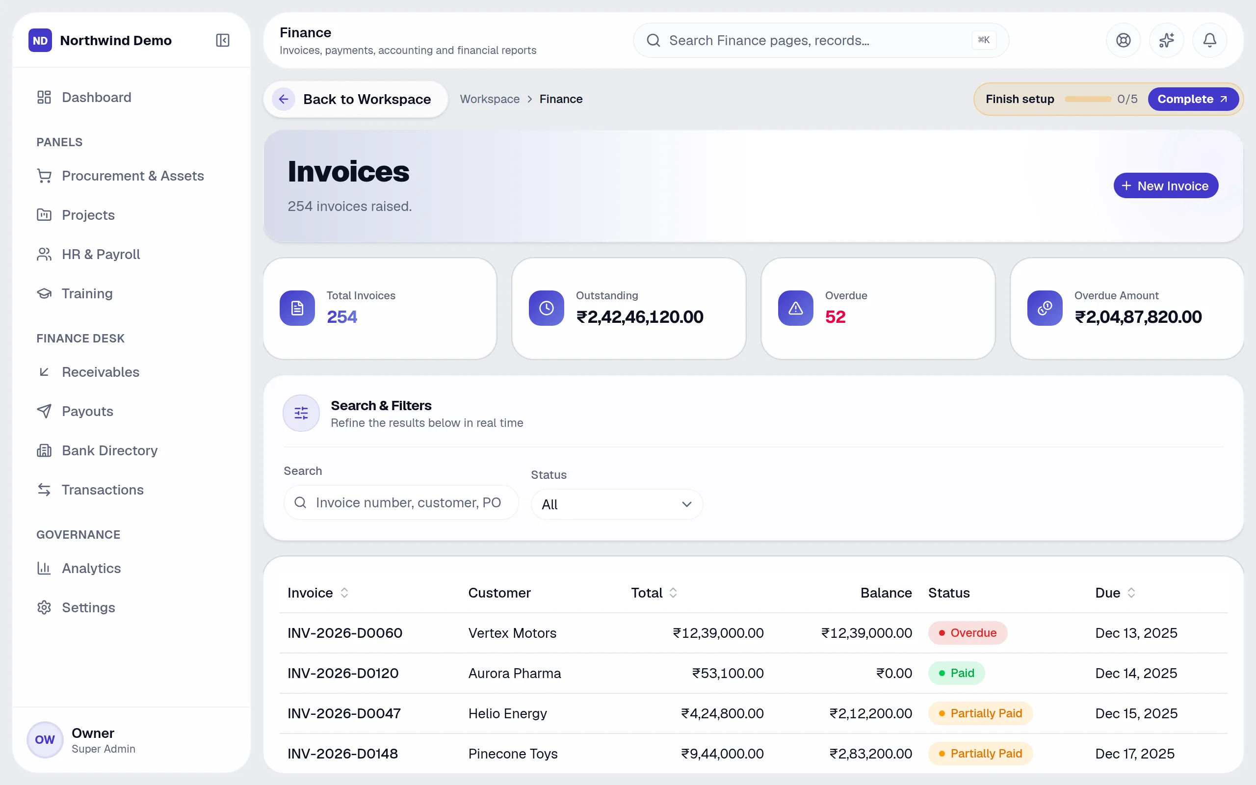
Task: Open notifications bell icon
Action: pos(1210,40)
